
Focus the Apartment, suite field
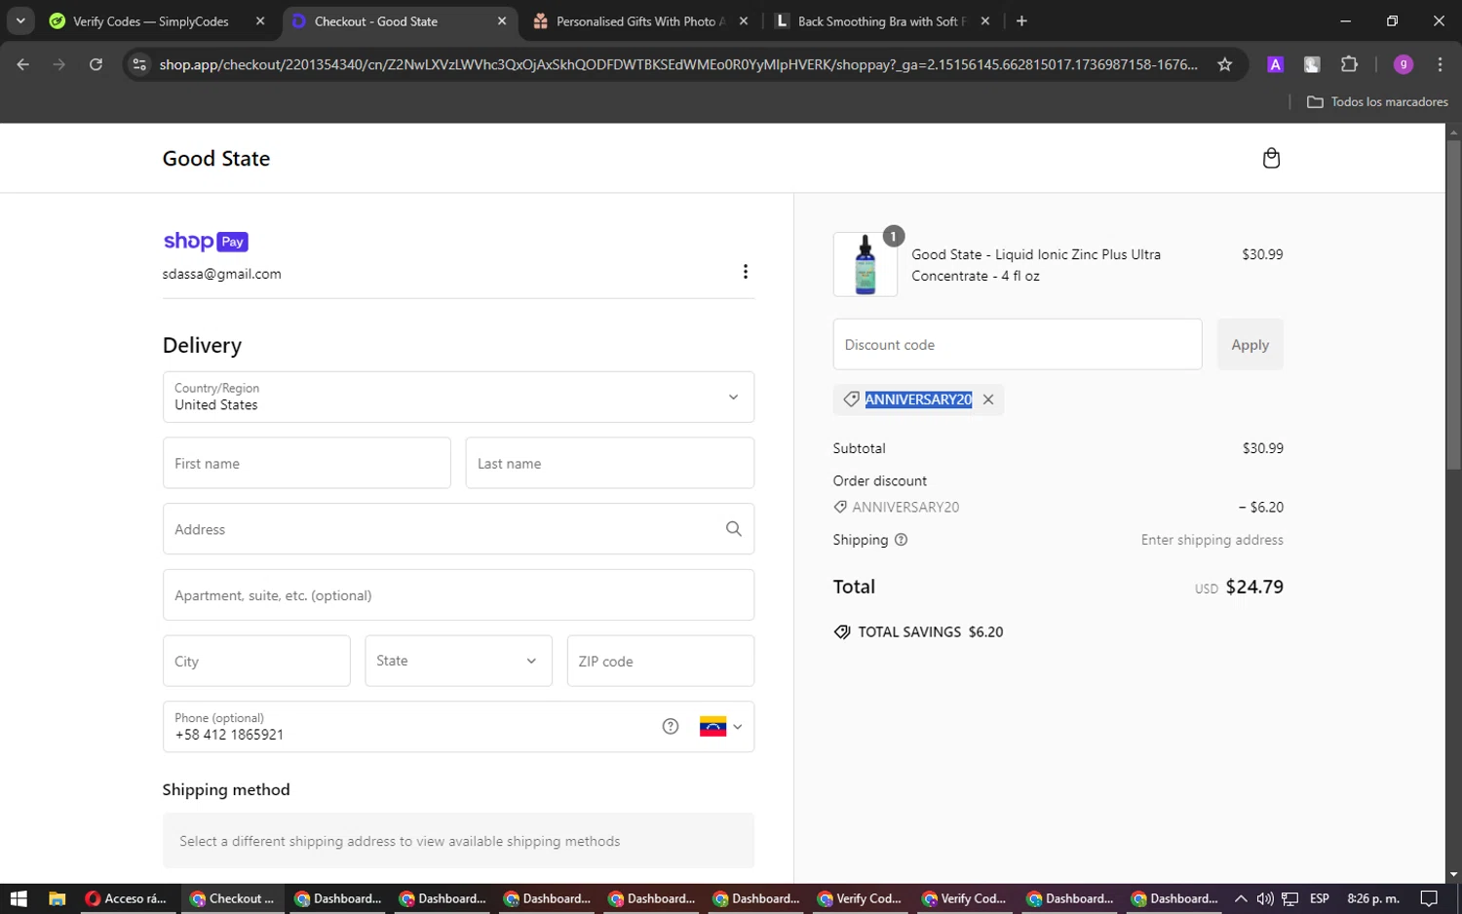[458, 595]
